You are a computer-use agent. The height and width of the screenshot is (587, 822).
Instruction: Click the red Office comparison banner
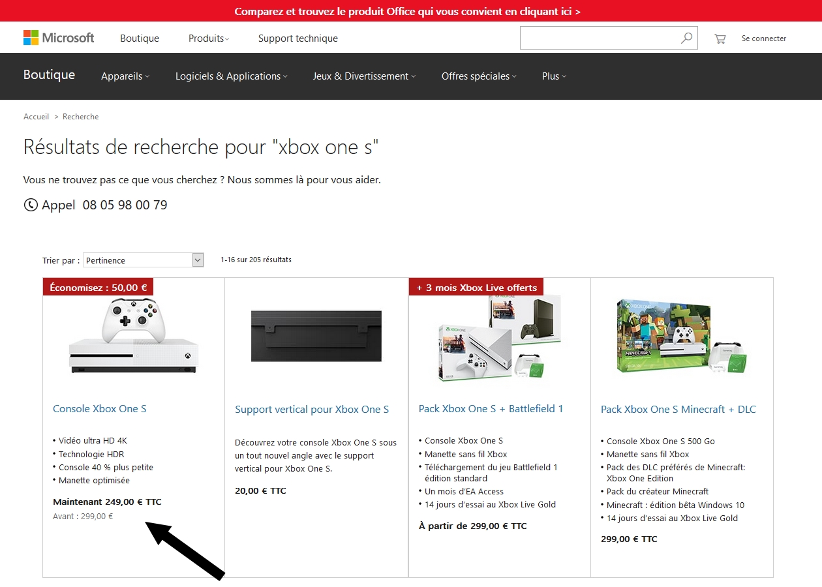(411, 11)
